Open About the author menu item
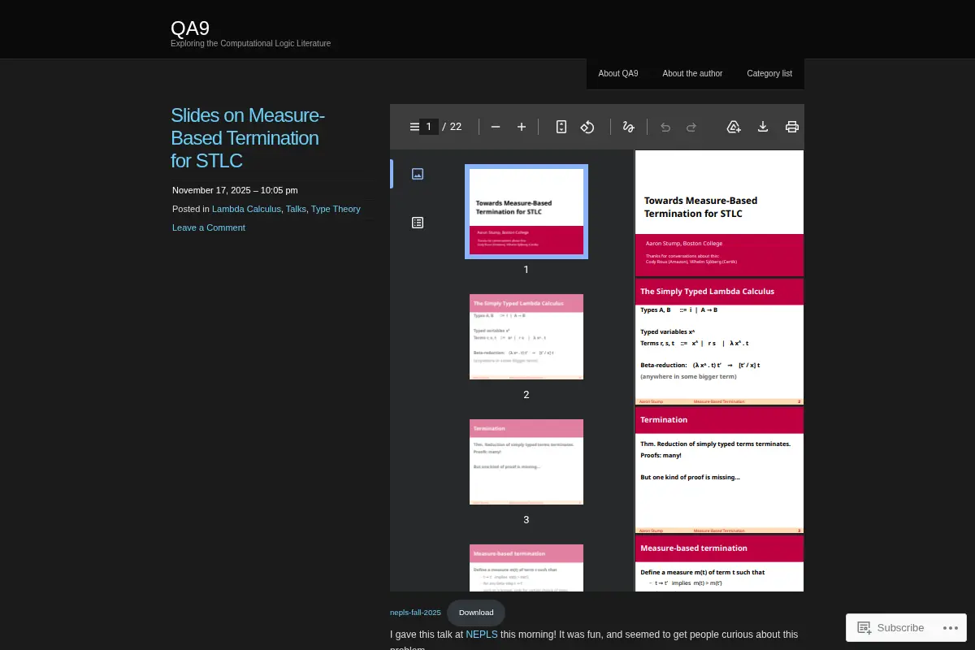 pos(692,74)
